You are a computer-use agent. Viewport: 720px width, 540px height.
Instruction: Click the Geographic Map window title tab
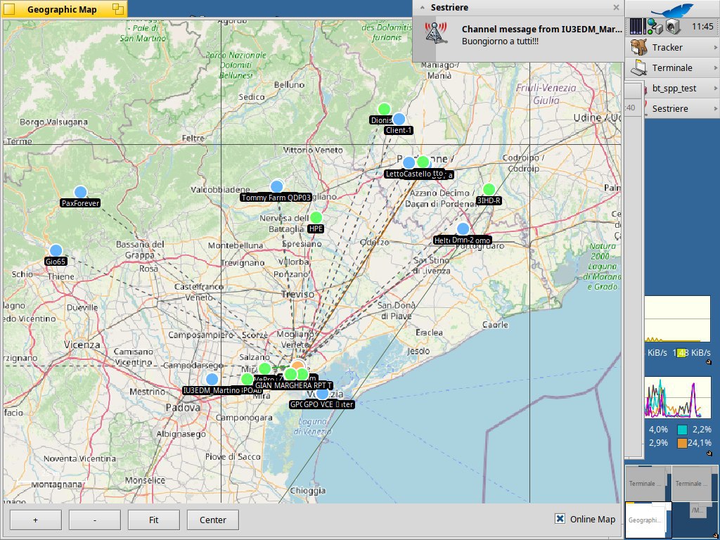coord(63,10)
